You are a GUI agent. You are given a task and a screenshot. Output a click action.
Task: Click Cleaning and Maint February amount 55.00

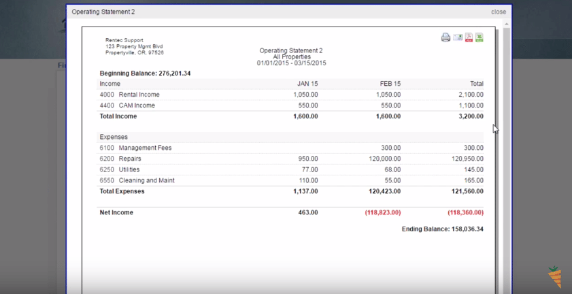[392, 180]
